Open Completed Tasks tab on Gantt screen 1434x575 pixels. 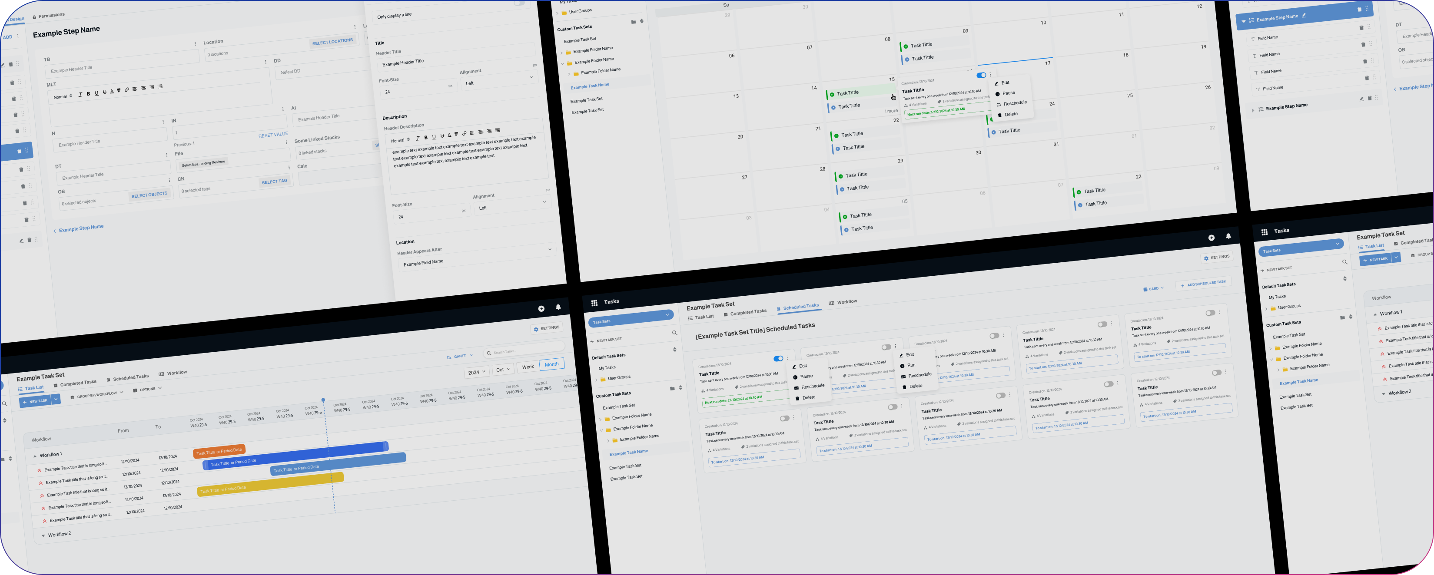(75, 384)
